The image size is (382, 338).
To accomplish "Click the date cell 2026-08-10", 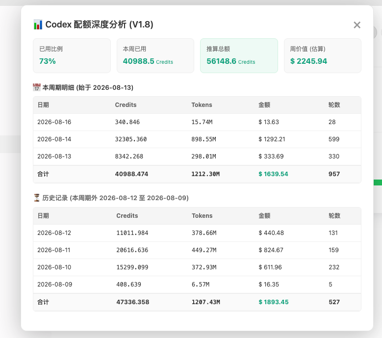I will 54,267.
